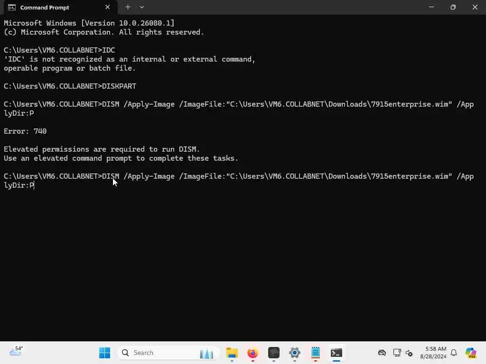Close the Command Prompt tab
This screenshot has height=364, width=486.
(108, 7)
